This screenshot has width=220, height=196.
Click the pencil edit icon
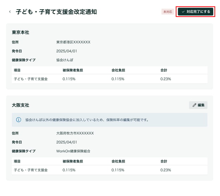click(x=194, y=105)
